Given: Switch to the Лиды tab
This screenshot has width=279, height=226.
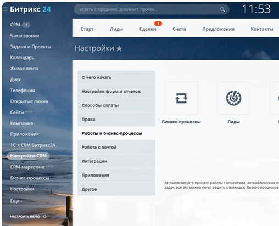Looking at the screenshot, I should [116, 29].
